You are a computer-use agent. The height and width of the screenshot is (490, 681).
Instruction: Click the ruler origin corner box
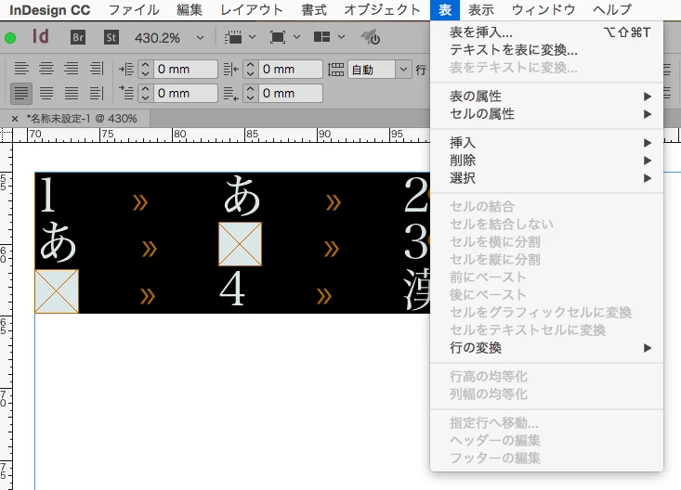[x=7, y=135]
